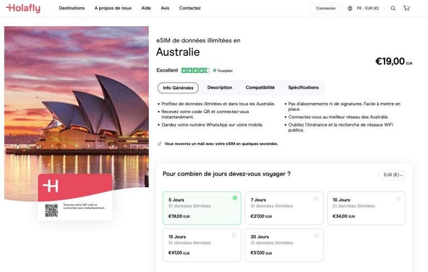
Task: Click the Holafly logo
Action: point(23,8)
